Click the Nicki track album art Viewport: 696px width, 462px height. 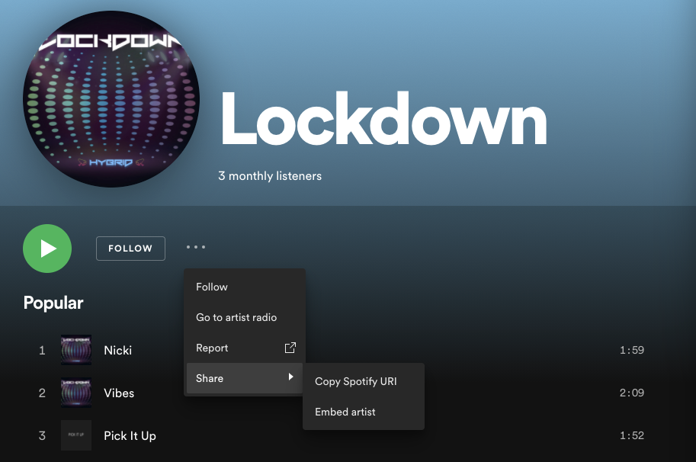pos(76,350)
